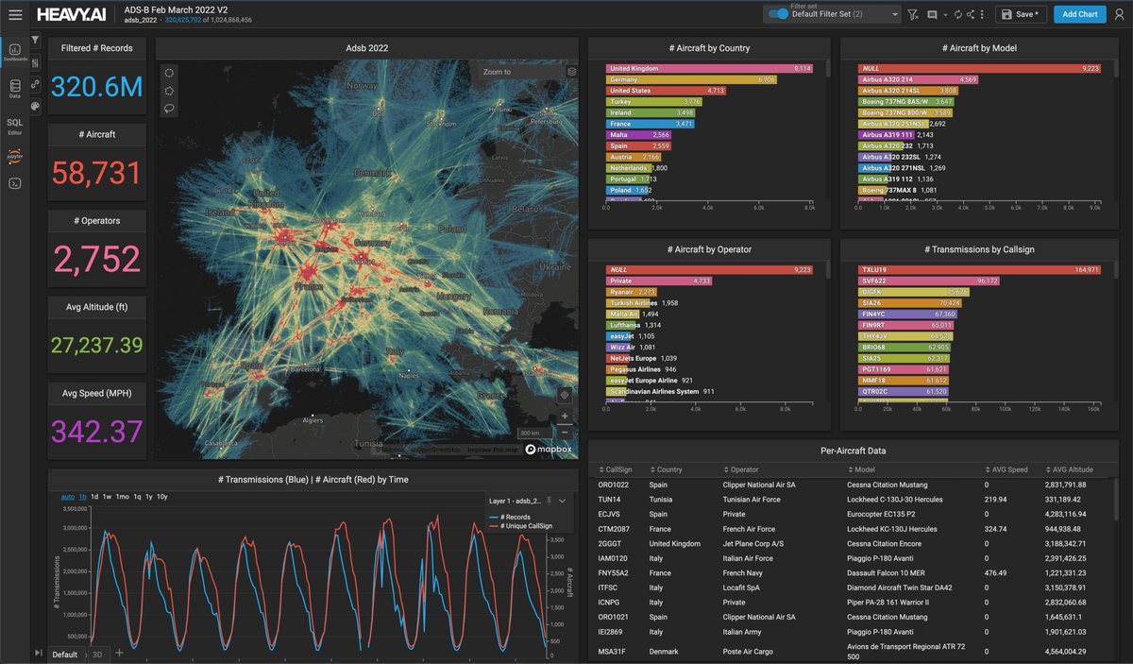1133x664 pixels.
Task: Click the Add Chart button
Action: tap(1079, 14)
